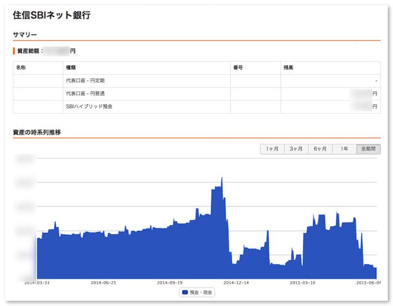The height and width of the screenshot is (306, 393).
Task: Click the サマリー section heading
Action: [25, 35]
